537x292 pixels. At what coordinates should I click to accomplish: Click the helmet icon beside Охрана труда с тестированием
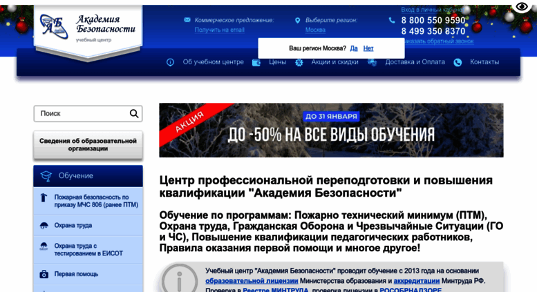44,246
